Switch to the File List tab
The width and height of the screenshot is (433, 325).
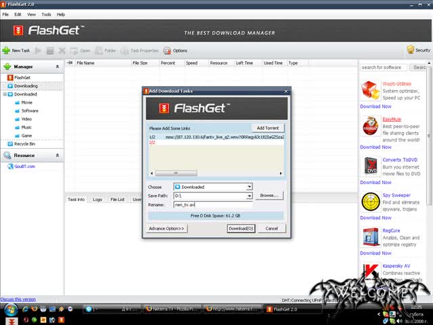pyautogui.click(x=117, y=199)
